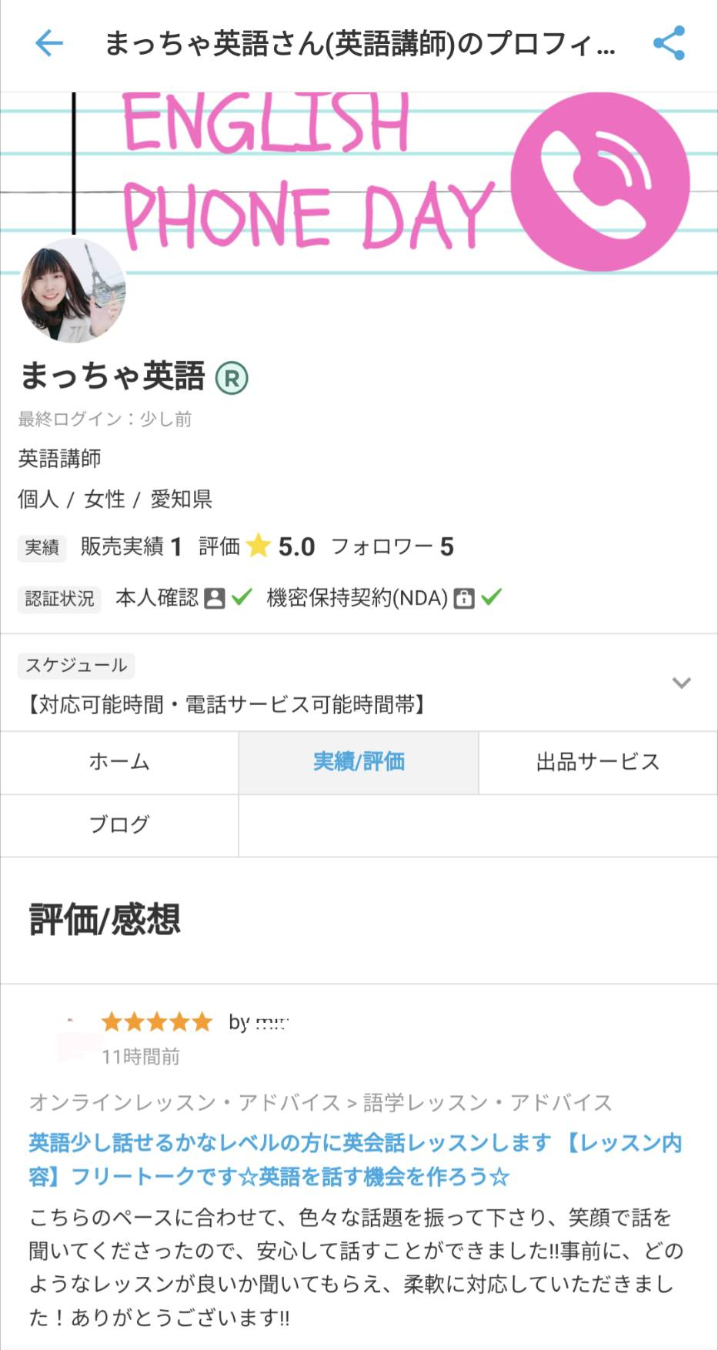Open the スケジュール availability text row
This screenshot has height=1350, width=718.
pyautogui.click(x=226, y=703)
